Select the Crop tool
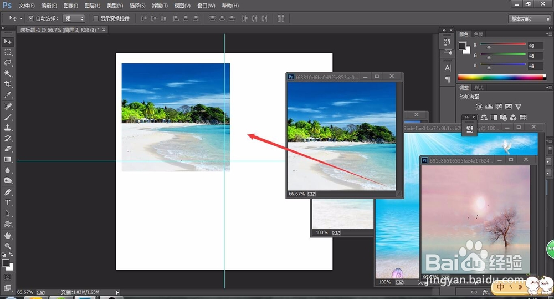Image resolution: width=554 pixels, height=299 pixels. coord(7,84)
